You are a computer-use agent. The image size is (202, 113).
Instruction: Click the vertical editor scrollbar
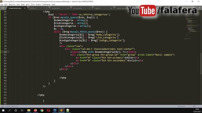201,63
